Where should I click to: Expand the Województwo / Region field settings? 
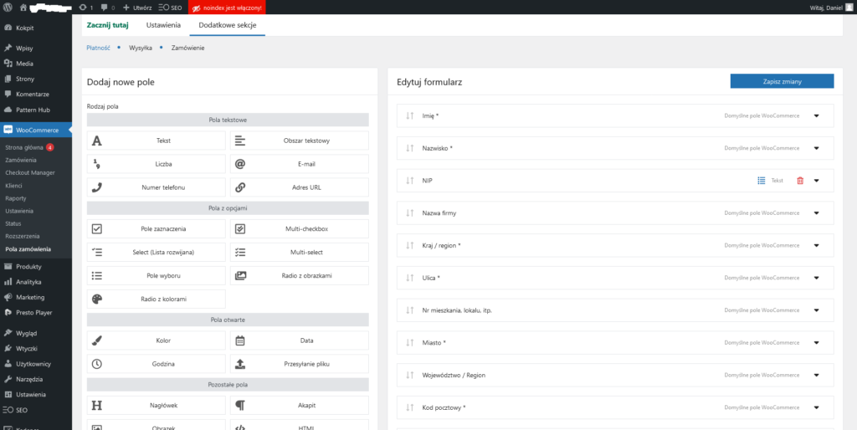pyautogui.click(x=817, y=376)
